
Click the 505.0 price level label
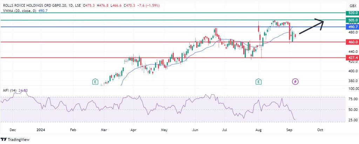tap(353, 20)
